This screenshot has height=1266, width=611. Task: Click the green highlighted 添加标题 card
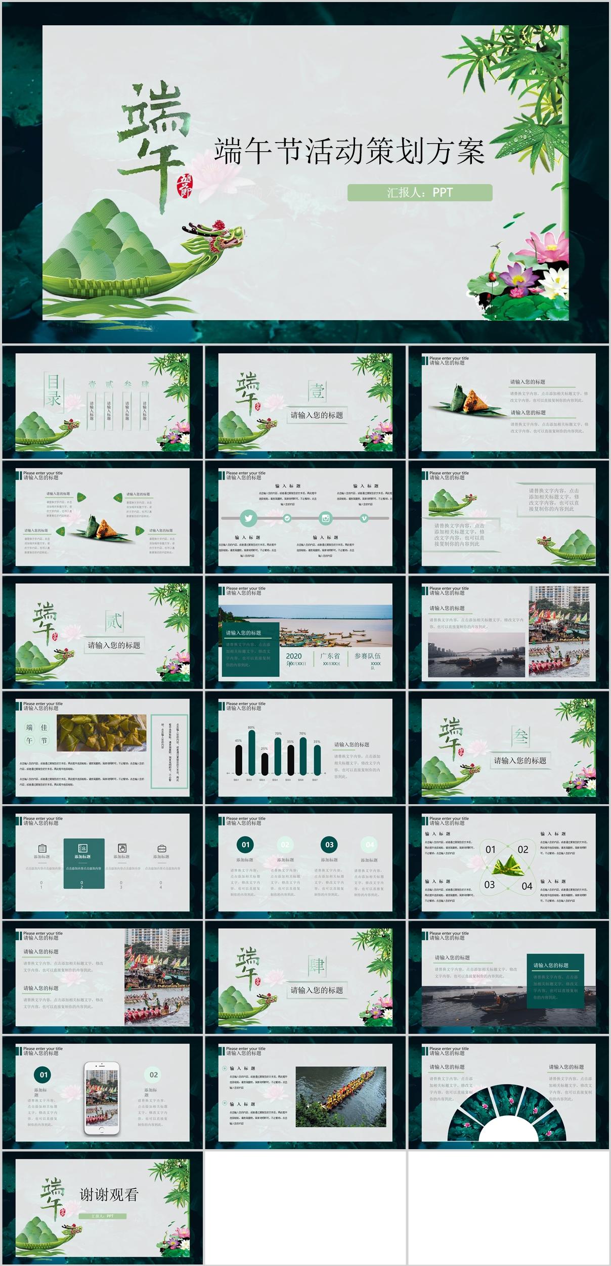coord(84,863)
